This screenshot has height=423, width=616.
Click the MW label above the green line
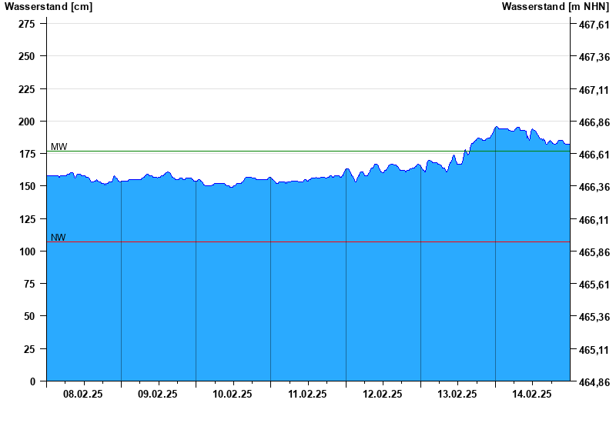(x=59, y=147)
